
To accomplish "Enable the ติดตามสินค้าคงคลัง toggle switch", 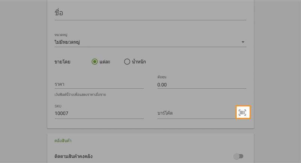I will (239, 156).
